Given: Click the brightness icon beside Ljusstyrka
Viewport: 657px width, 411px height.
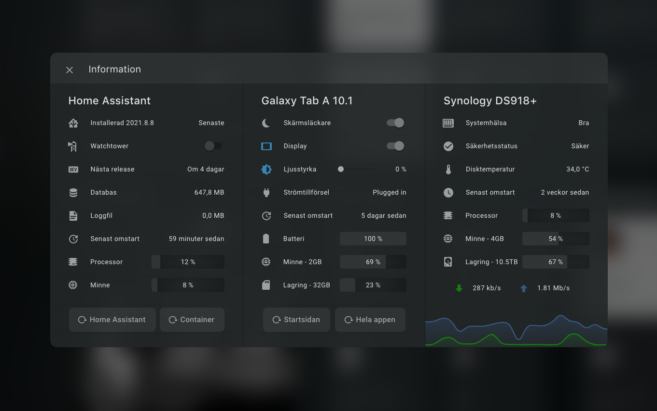Looking at the screenshot, I should click(x=266, y=170).
